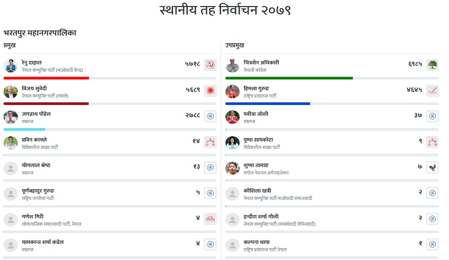
Task: Click the green vote bar under चित्रसेन अधिकारी
Action: click(289, 78)
